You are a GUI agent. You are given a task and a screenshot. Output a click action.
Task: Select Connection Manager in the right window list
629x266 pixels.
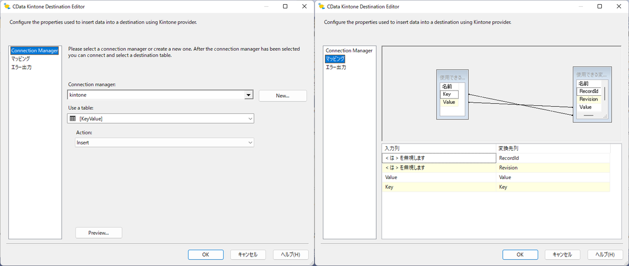click(349, 51)
